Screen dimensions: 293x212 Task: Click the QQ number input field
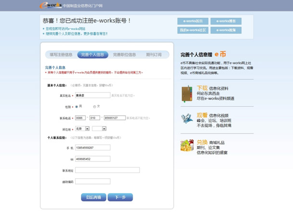pyautogui.click(x=93, y=159)
